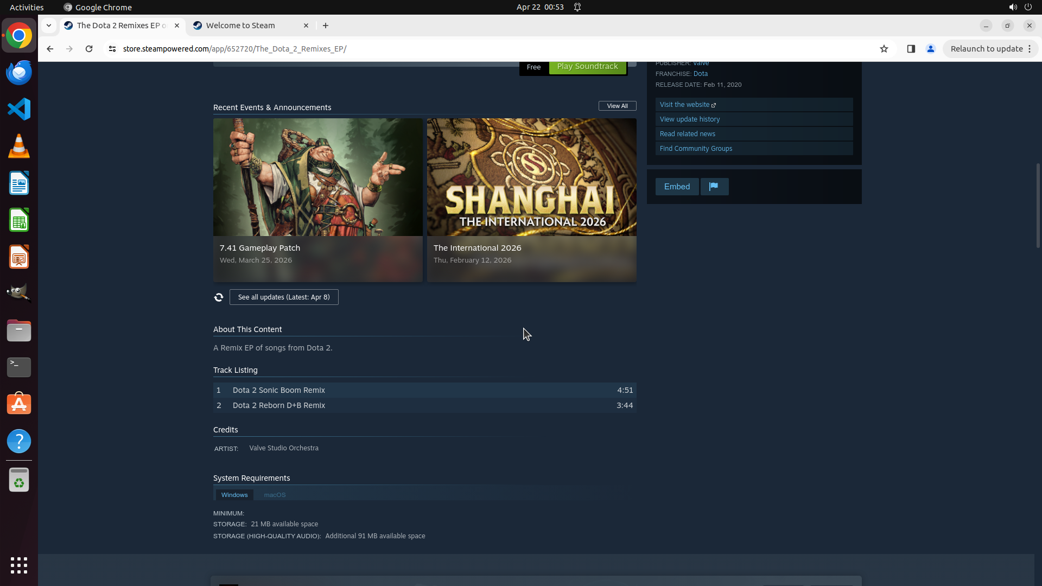The width and height of the screenshot is (1042, 586).
Task: Open Chrome side panel icon
Action: (911, 49)
